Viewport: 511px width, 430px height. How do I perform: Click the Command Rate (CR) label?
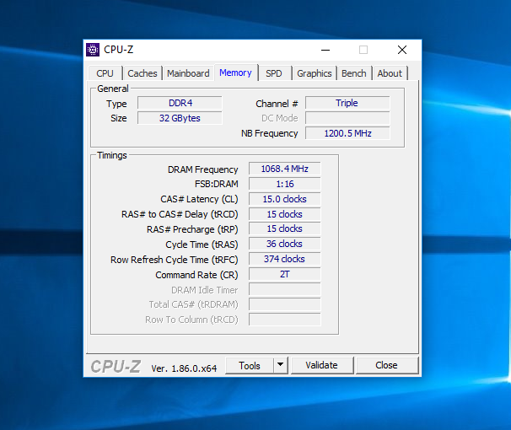click(196, 275)
